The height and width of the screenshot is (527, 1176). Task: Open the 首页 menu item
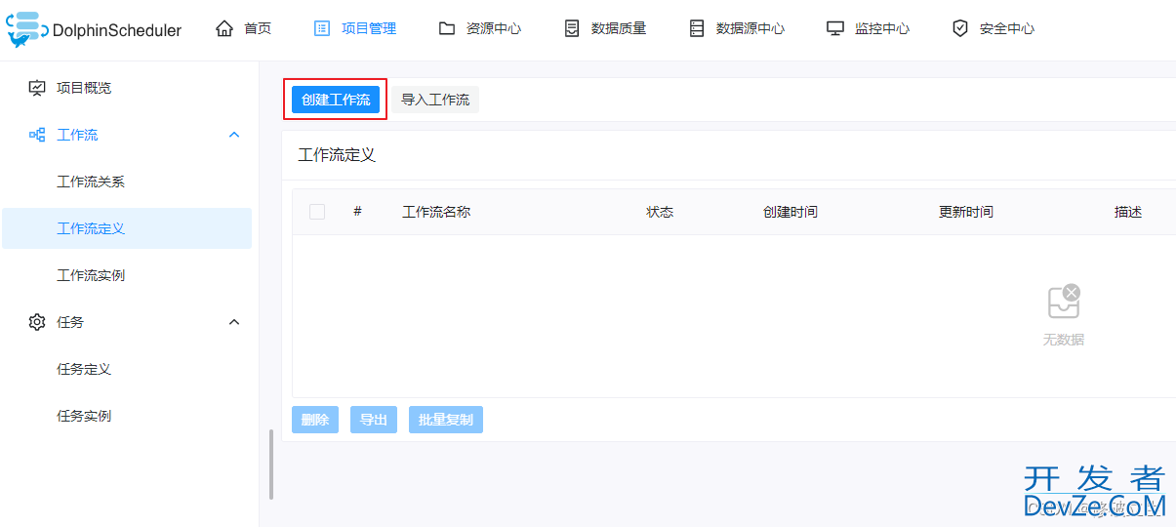(258, 28)
